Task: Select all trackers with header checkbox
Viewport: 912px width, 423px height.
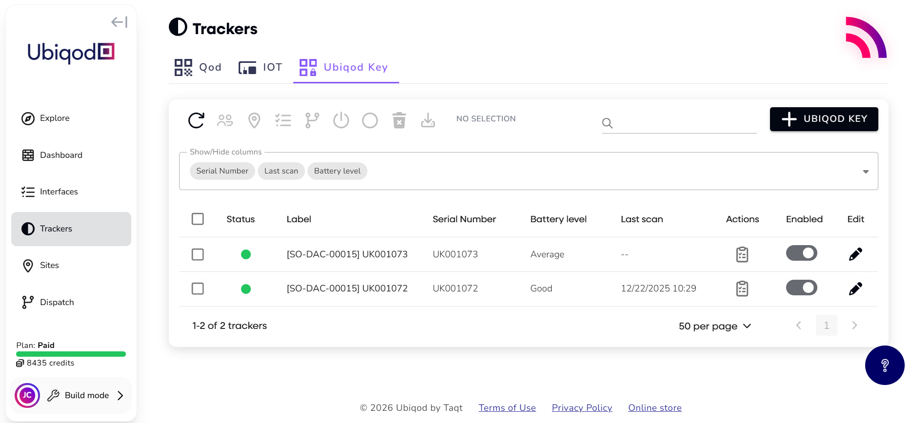Action: pos(198,219)
